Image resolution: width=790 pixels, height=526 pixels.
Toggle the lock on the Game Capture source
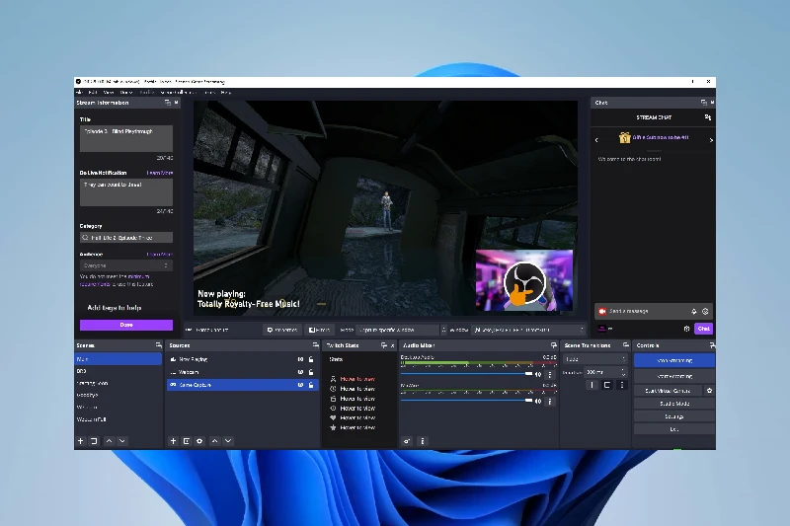tap(311, 385)
